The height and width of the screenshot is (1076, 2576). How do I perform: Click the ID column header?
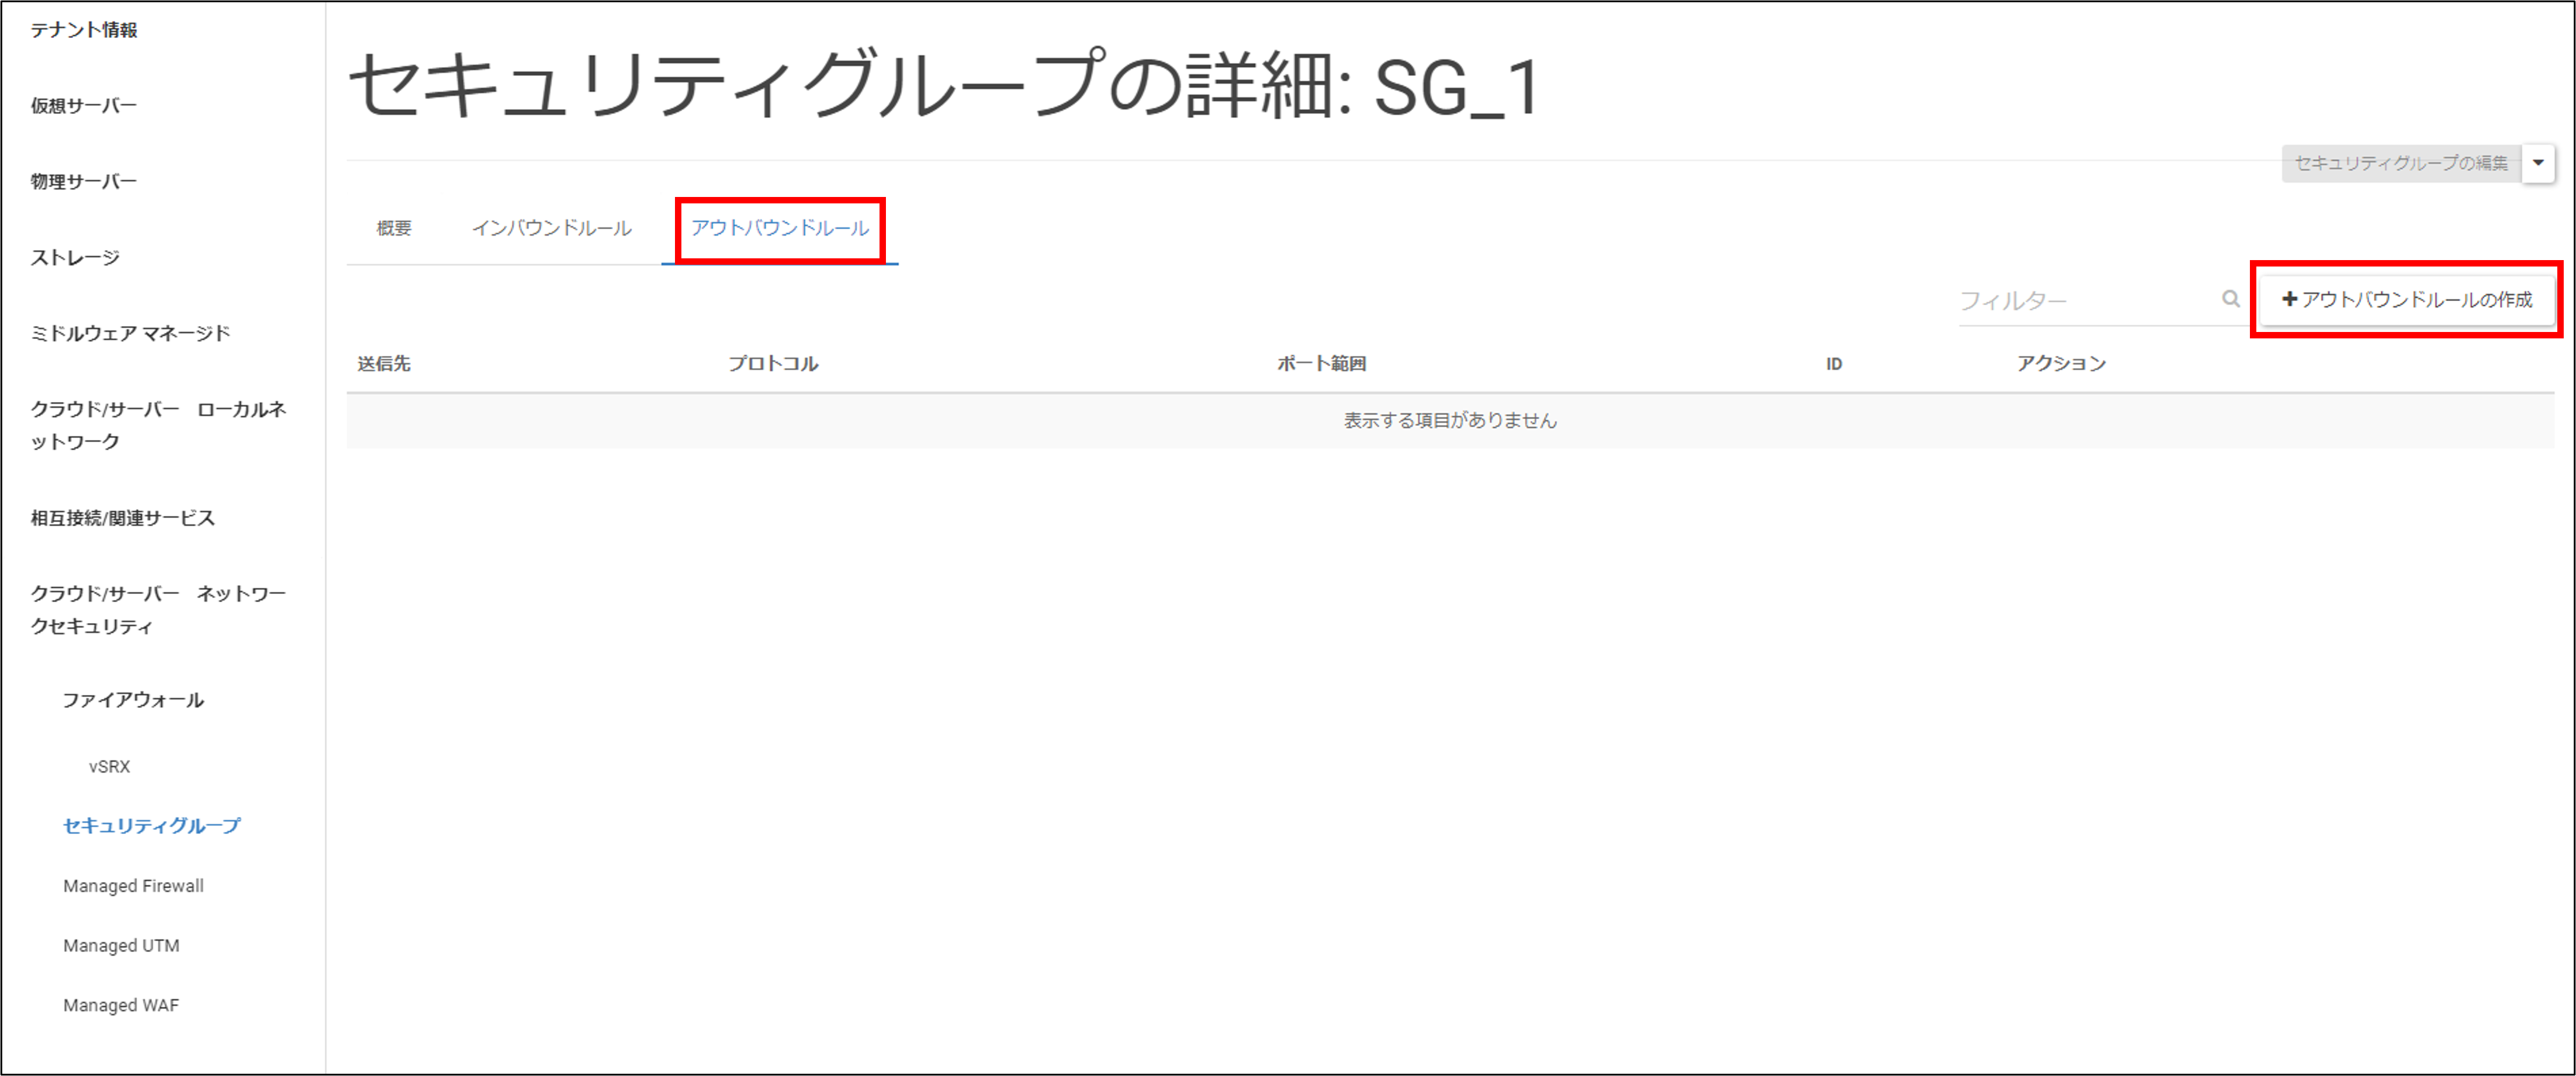(1834, 364)
